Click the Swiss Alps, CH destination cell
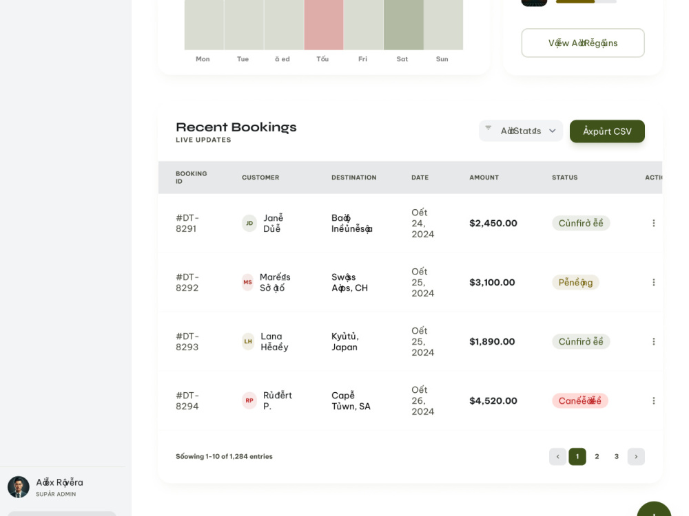Screen dimensions: 689x516 click(349, 282)
